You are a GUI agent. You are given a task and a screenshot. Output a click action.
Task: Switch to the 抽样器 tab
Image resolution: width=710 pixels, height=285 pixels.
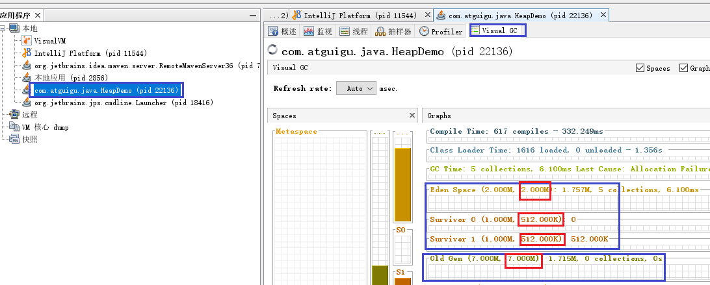(x=393, y=31)
